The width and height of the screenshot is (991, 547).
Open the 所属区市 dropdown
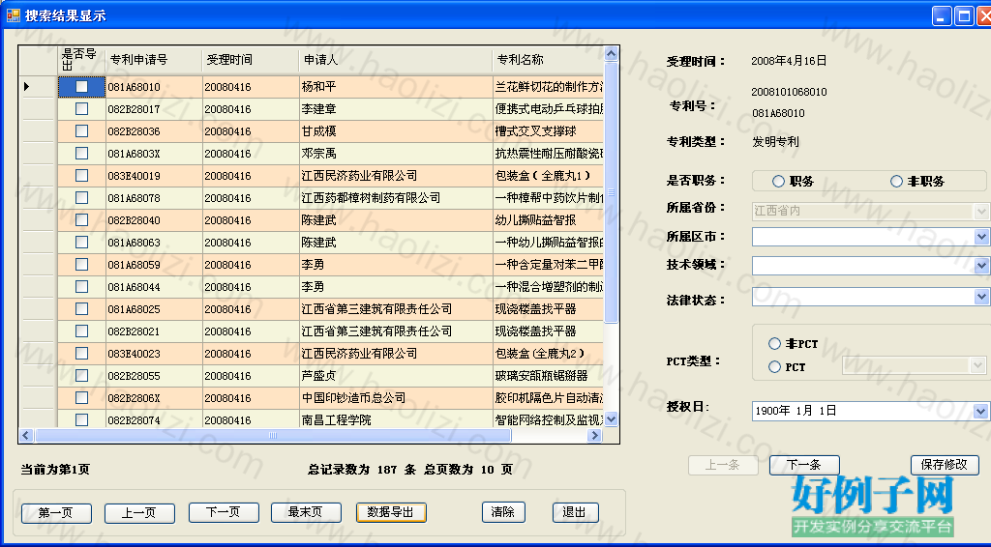[x=980, y=237]
